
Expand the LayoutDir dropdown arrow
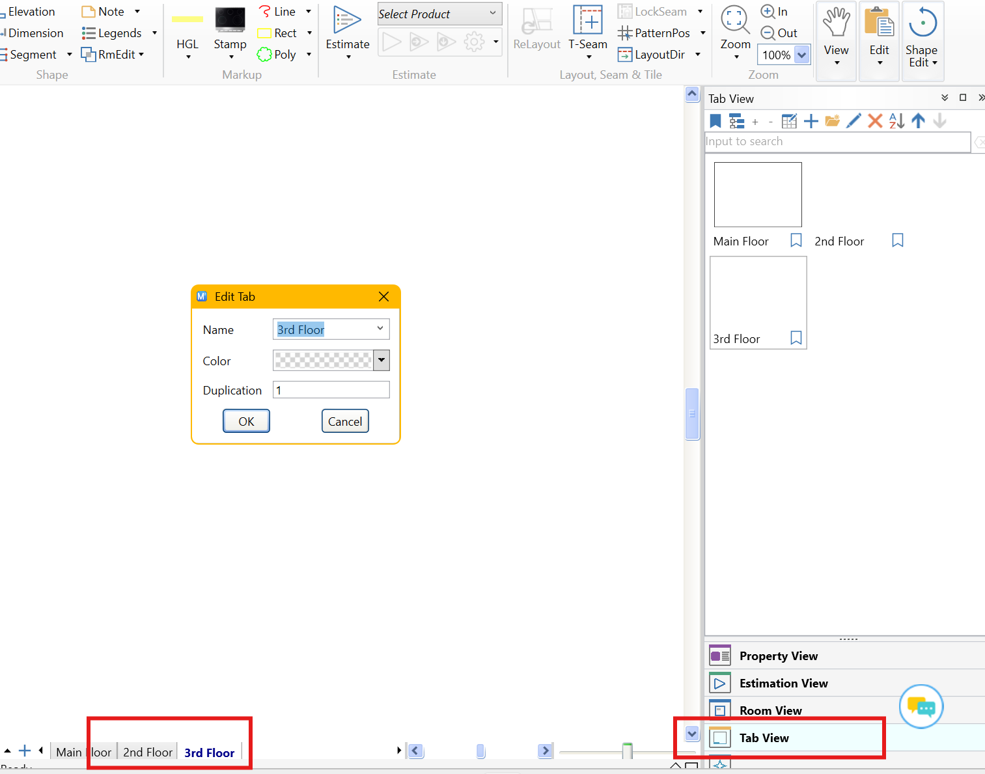pyautogui.click(x=698, y=55)
